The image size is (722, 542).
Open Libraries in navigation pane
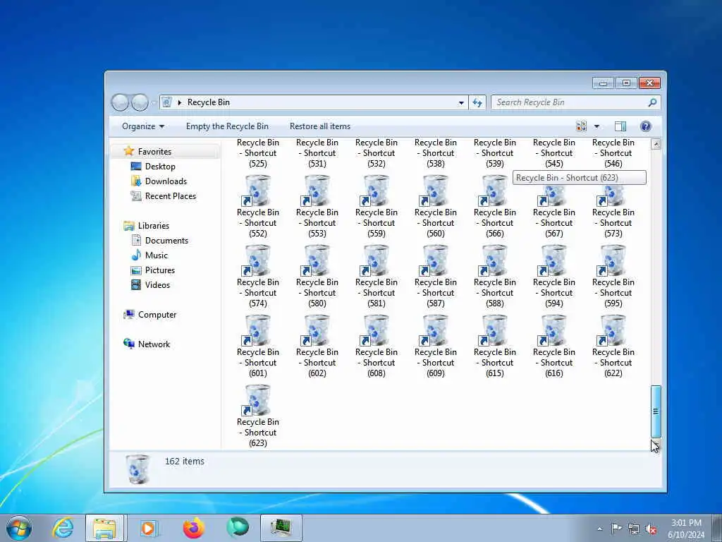click(x=153, y=225)
